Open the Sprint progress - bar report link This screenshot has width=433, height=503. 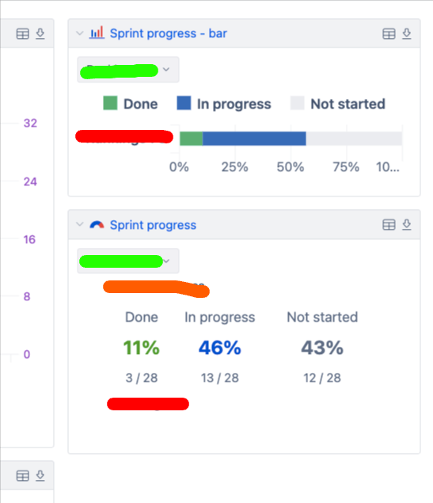point(169,33)
